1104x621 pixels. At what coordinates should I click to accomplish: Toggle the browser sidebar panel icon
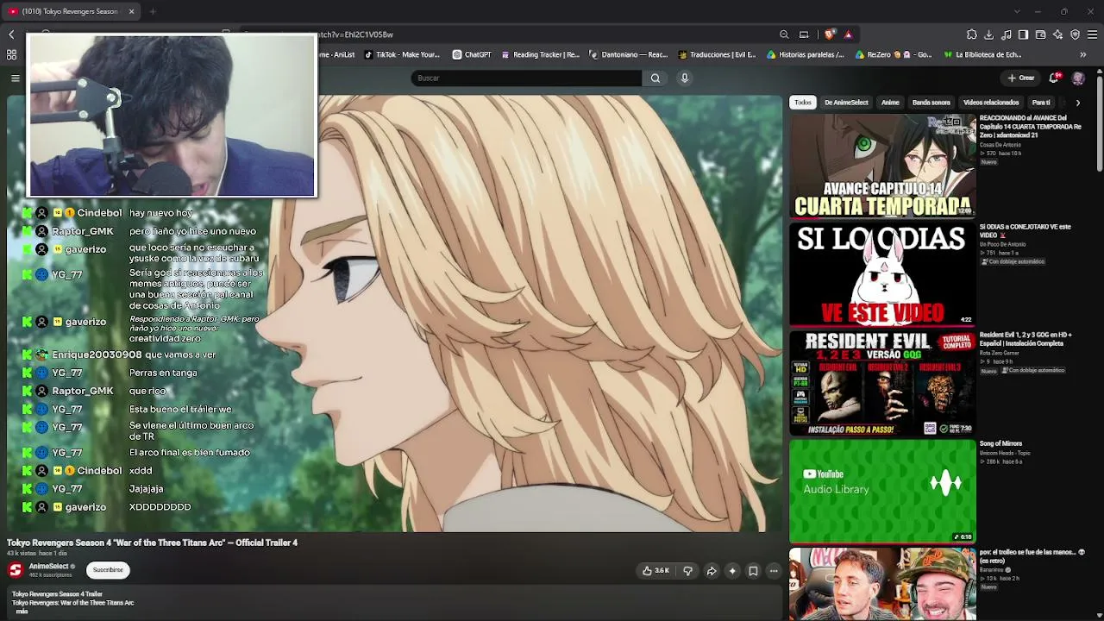pos(1023,34)
